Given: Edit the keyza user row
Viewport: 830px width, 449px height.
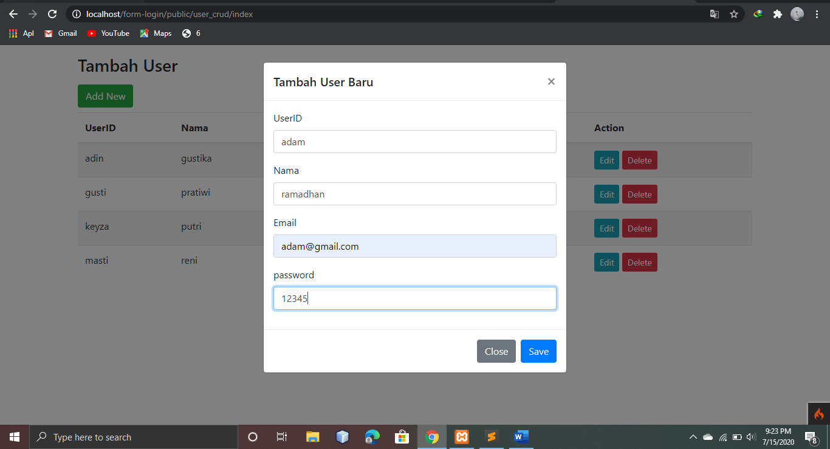Looking at the screenshot, I should pos(606,228).
